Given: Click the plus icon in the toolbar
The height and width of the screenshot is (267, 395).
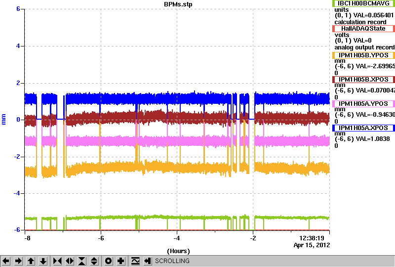Looking at the screenshot, I should click(121, 261).
